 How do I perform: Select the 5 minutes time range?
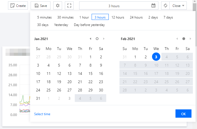pyautogui.click(x=44, y=17)
